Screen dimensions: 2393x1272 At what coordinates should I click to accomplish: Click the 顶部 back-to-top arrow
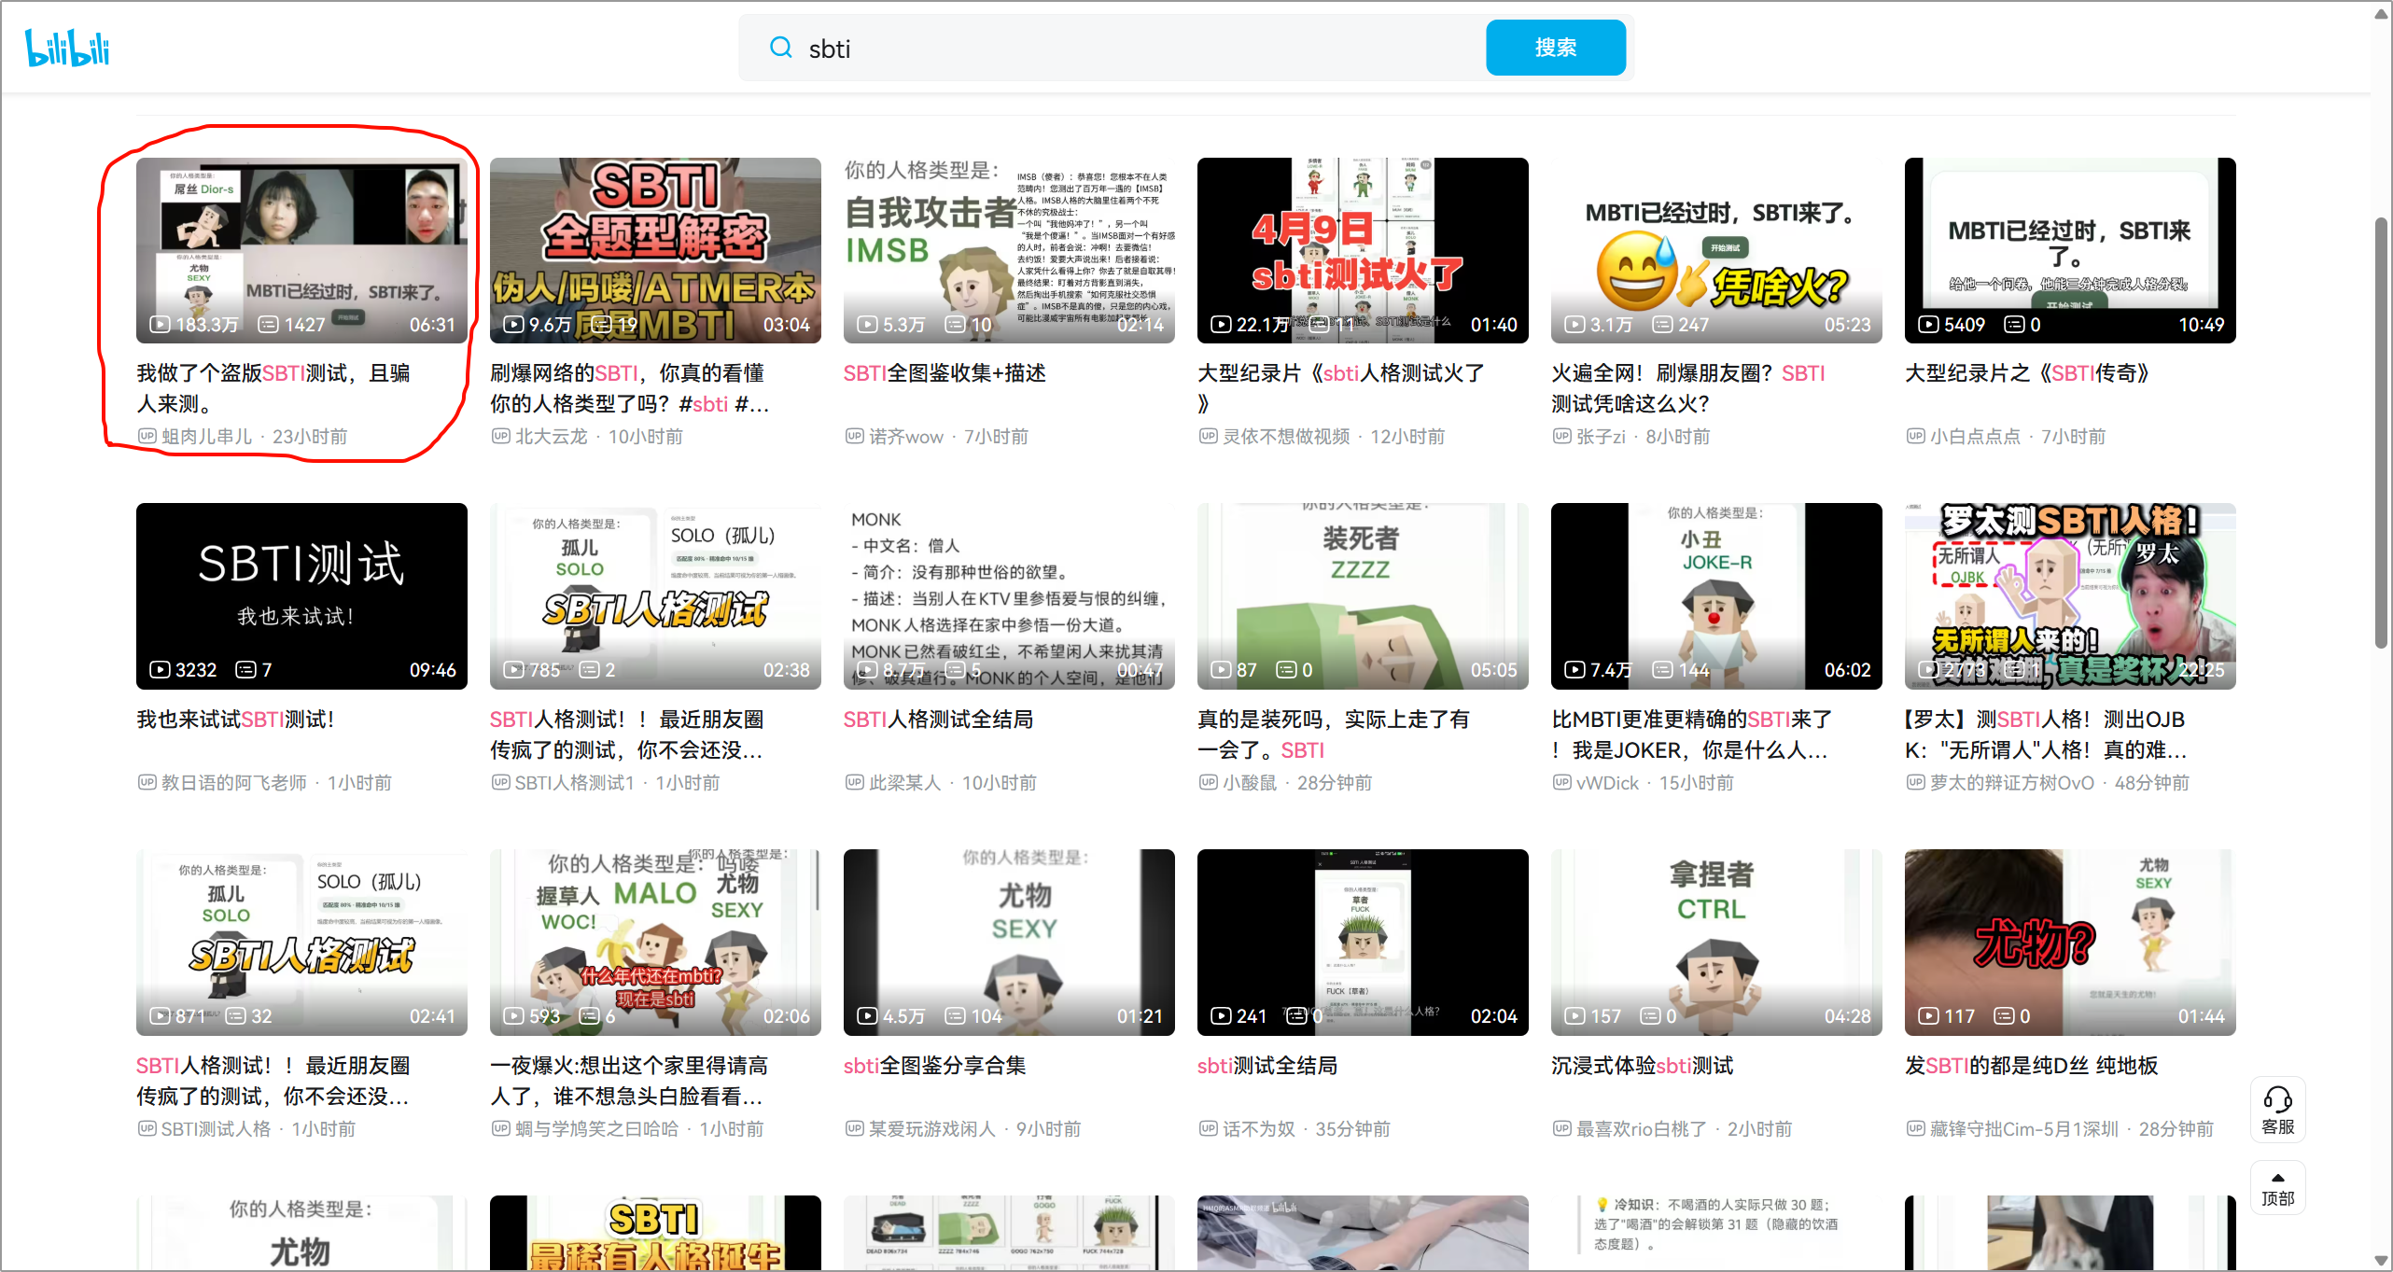click(x=2277, y=1188)
